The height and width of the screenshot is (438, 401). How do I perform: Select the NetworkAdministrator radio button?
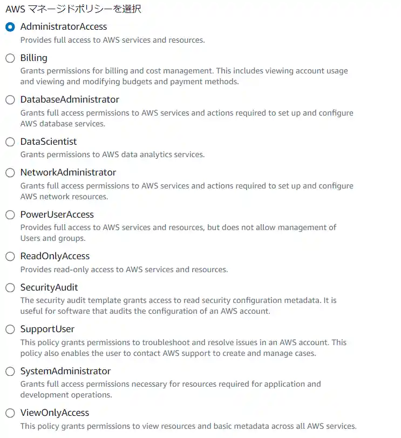tap(10, 173)
